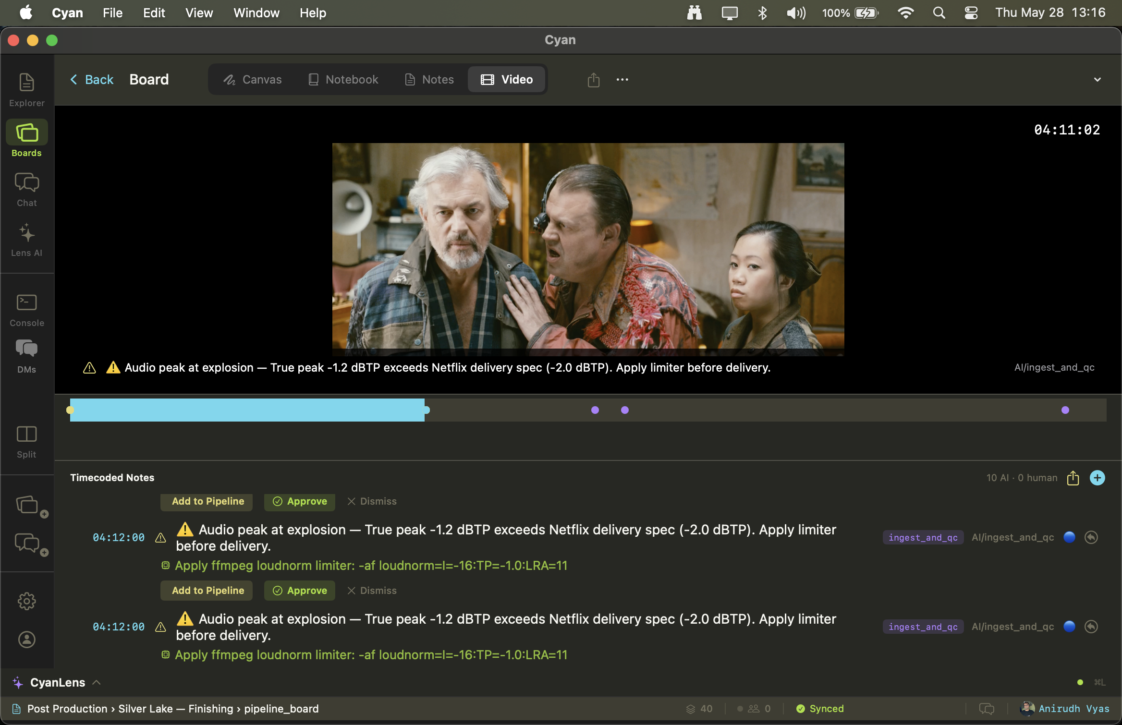Click the top Approve button
This screenshot has width=1122, height=725.
click(300, 501)
